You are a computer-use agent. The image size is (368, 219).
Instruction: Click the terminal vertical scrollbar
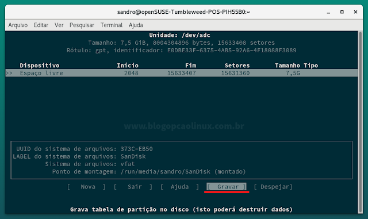point(361,122)
